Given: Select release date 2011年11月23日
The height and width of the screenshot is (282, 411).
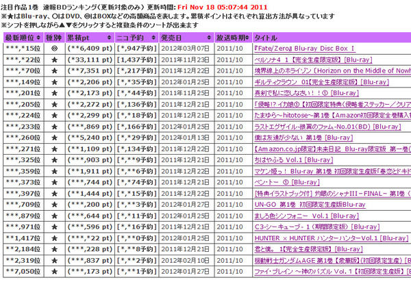Looking at the screenshot, I should coord(186,60).
